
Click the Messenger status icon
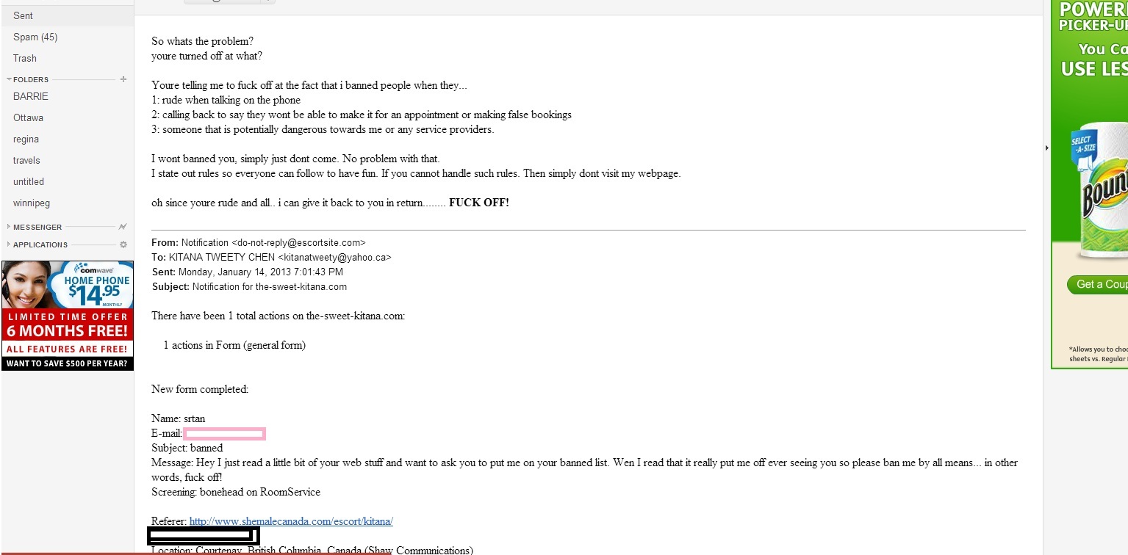123,227
